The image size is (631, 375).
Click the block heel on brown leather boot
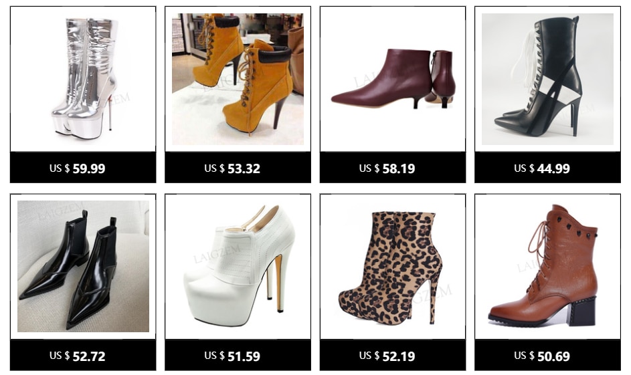tap(581, 310)
